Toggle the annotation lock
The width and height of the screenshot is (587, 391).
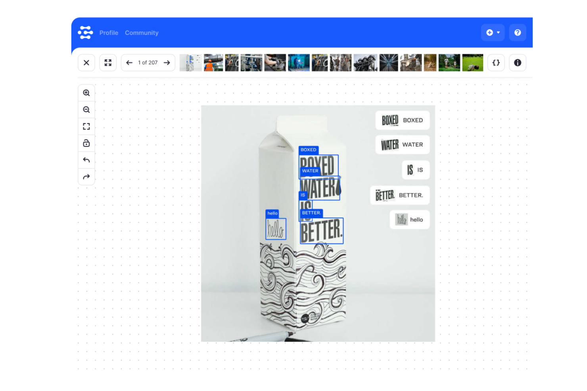click(x=86, y=143)
